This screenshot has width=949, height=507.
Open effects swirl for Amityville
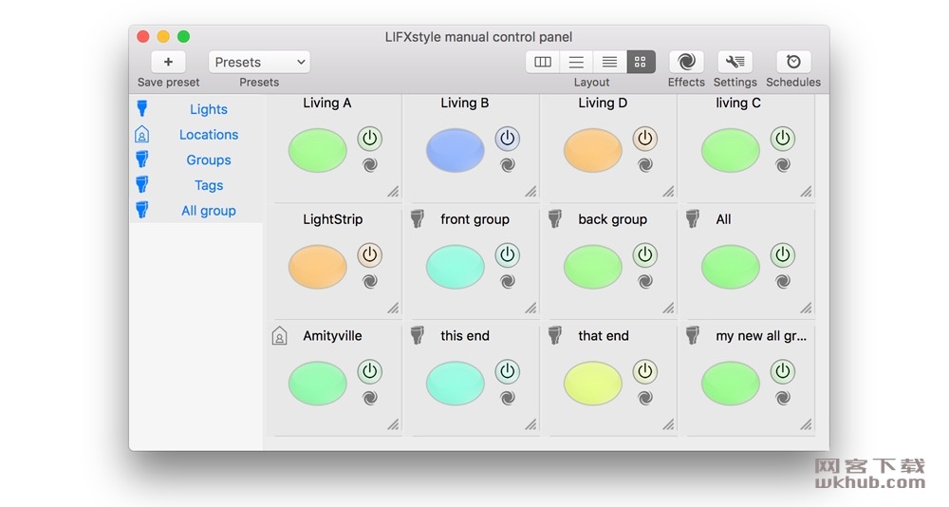click(x=370, y=398)
